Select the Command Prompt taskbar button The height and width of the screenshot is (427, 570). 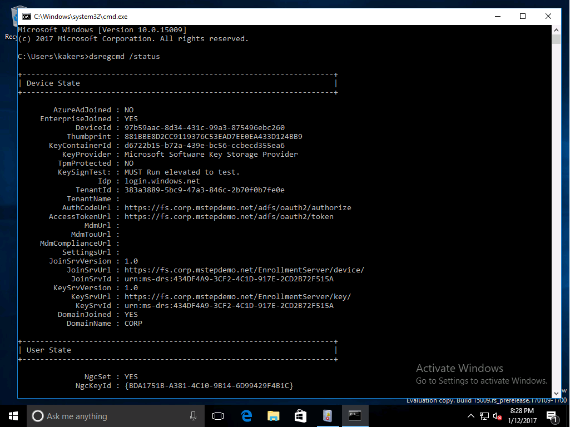tap(355, 416)
